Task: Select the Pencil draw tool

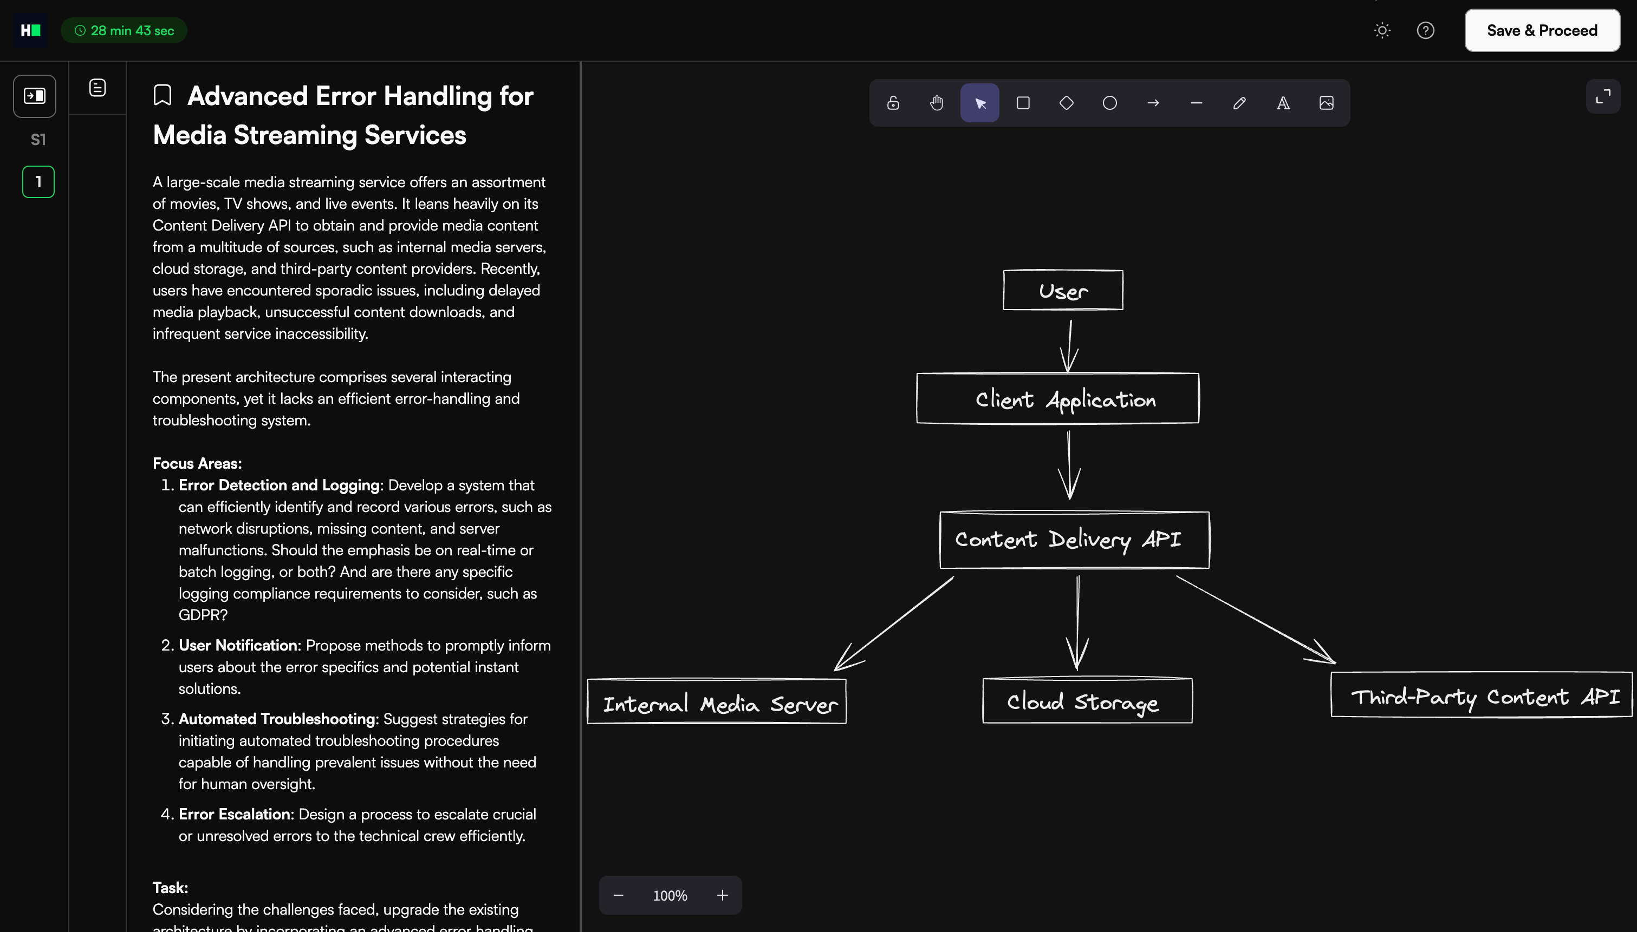Action: (1239, 103)
